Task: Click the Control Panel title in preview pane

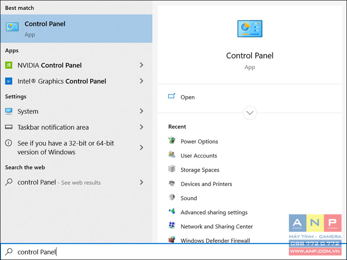Action: click(250, 55)
